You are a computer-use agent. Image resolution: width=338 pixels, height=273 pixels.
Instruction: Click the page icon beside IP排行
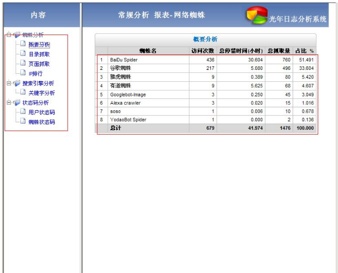click(22, 73)
